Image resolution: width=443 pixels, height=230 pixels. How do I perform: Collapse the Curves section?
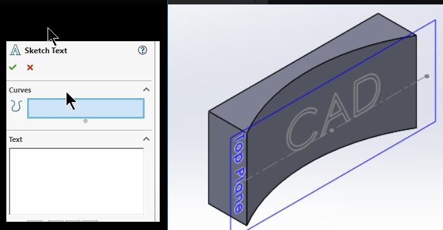click(146, 89)
